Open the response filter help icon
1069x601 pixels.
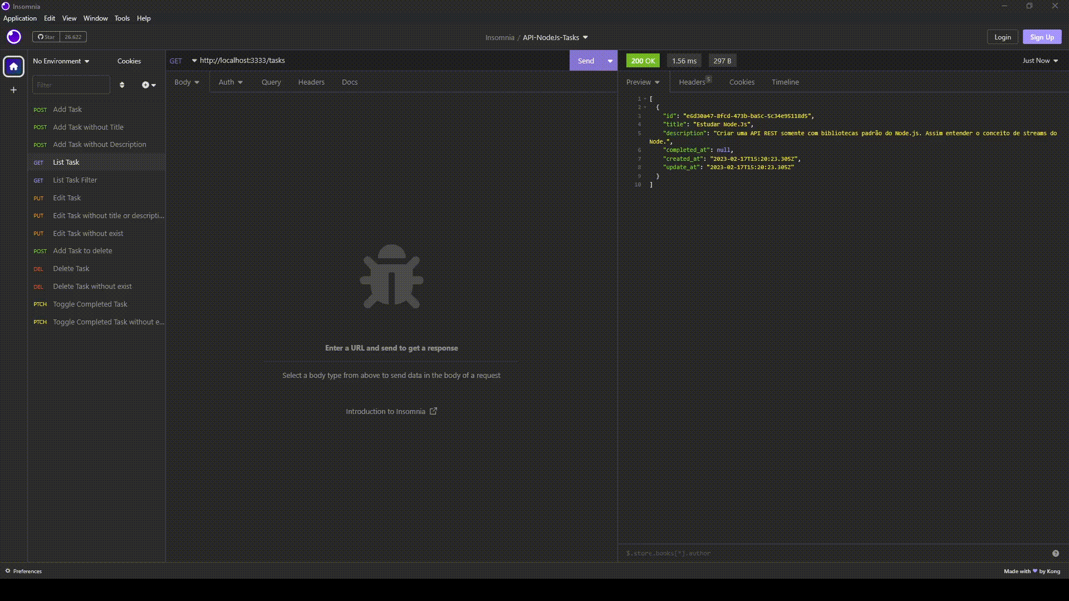1055,553
